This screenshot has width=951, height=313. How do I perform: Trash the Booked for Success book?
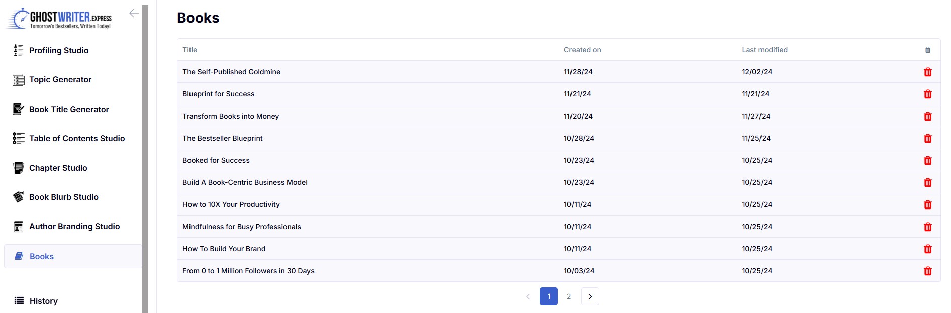click(x=928, y=160)
